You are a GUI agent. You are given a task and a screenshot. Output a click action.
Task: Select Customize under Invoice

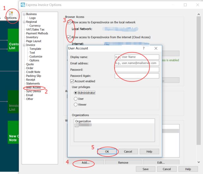coord(36,56)
